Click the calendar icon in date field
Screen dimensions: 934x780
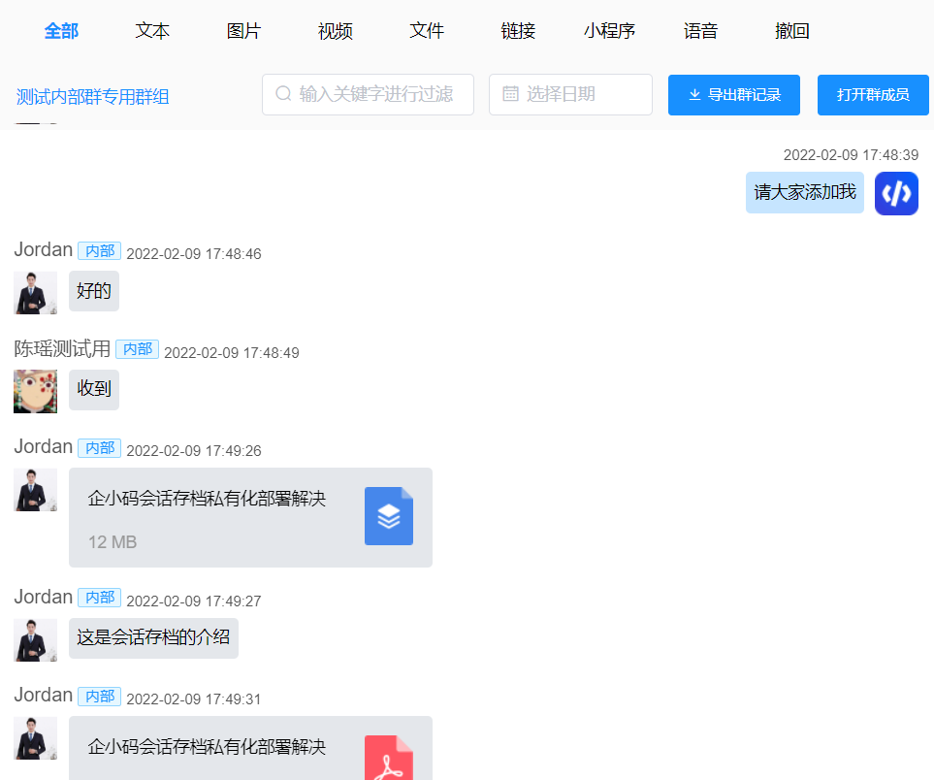(x=510, y=93)
